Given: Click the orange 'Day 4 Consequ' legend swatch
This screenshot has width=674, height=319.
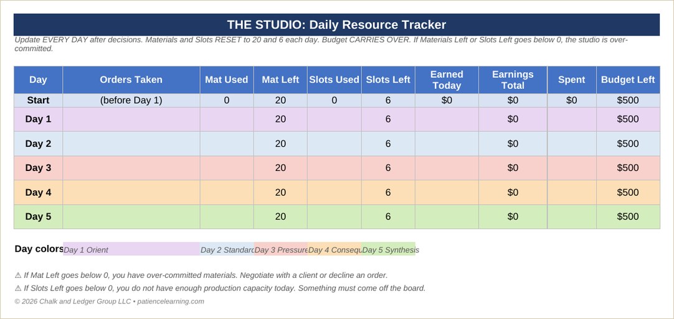Looking at the screenshot, I should click(335, 249).
